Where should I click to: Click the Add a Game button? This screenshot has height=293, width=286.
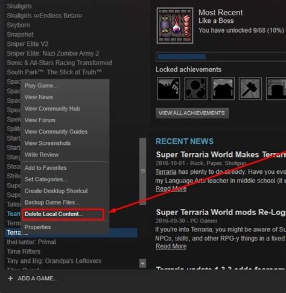(x=38, y=278)
